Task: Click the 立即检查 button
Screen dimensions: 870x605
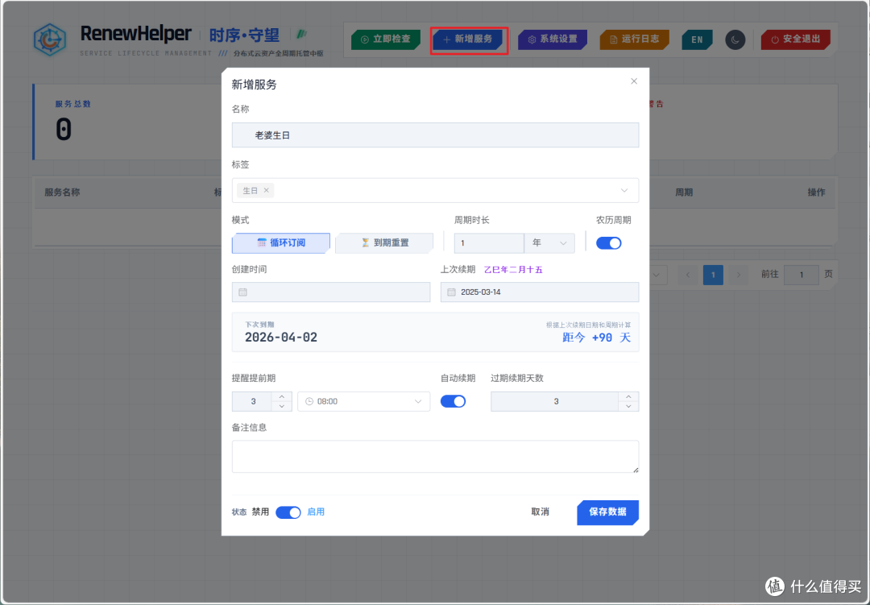Action: 386,39
